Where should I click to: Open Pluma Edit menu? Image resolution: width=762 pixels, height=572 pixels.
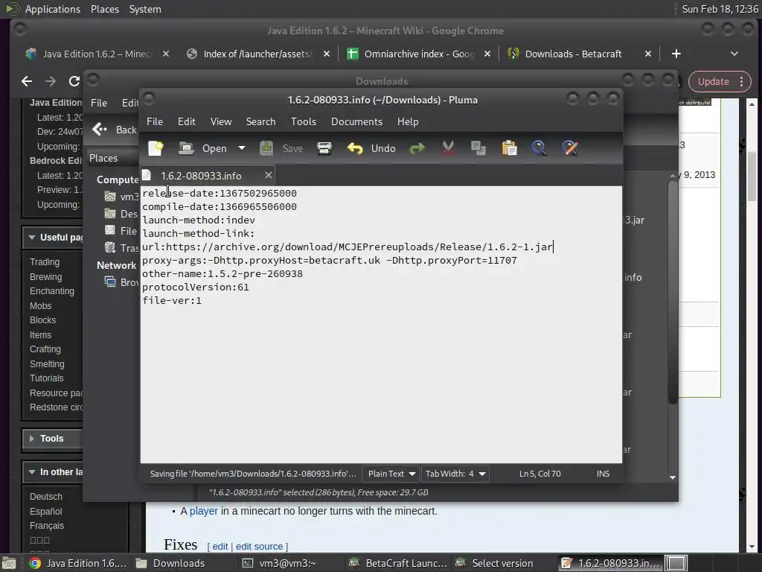pyautogui.click(x=187, y=121)
